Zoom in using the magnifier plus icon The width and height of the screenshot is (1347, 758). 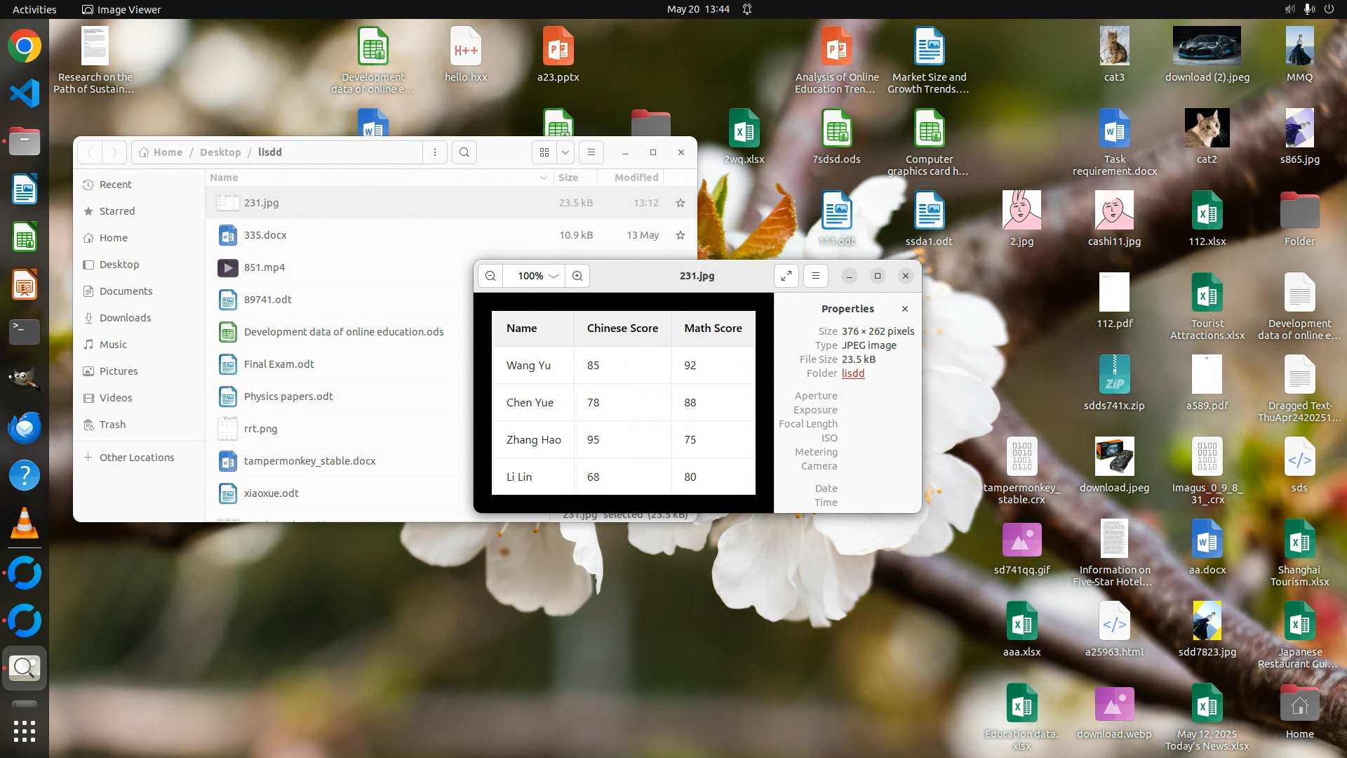(x=577, y=276)
